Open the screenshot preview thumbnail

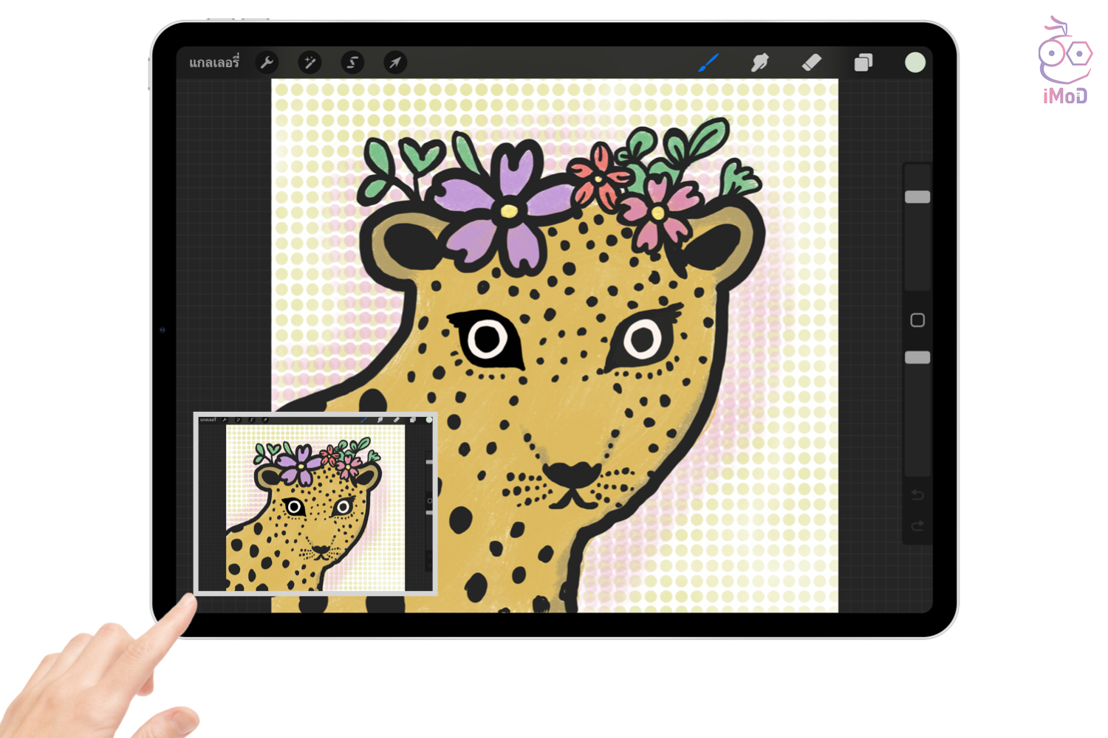point(315,504)
